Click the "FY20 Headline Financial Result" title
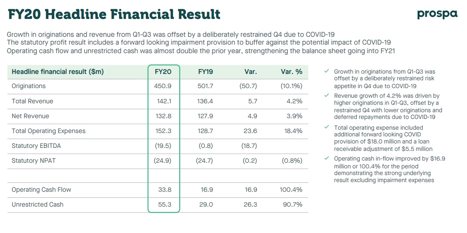The height and width of the screenshot is (233, 467). click(114, 14)
